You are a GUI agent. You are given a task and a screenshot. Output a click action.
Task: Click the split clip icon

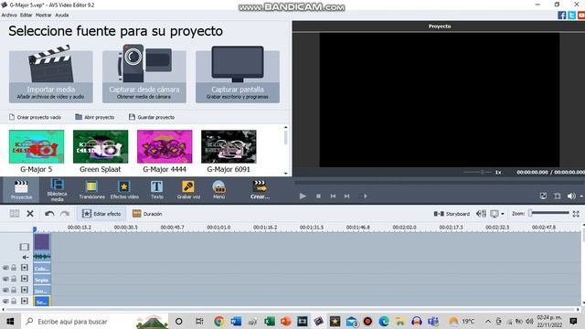click(15, 214)
